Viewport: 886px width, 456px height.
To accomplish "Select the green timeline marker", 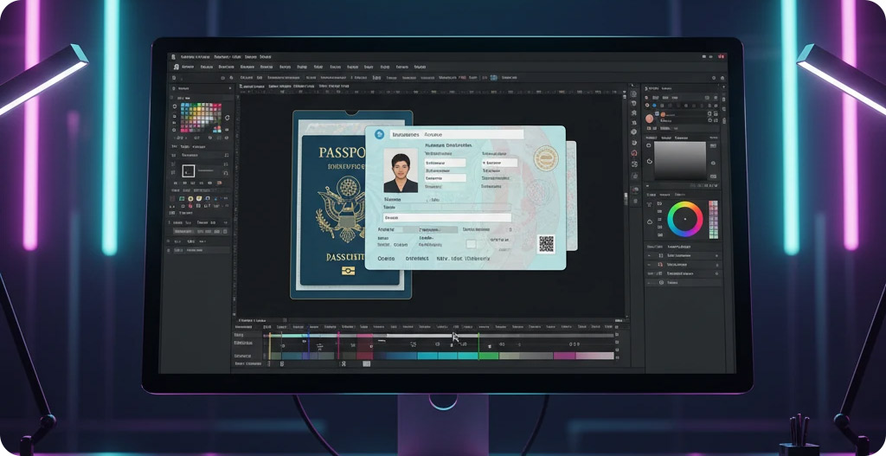I will (478, 346).
